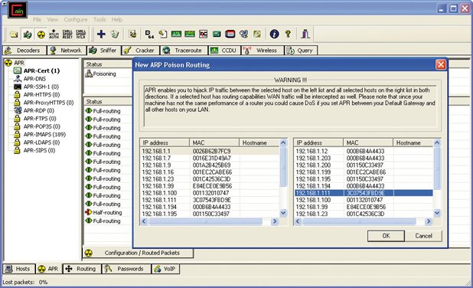
Task: Click the Challenge Spoofing NTLM toolbar icon
Action: (80, 34)
